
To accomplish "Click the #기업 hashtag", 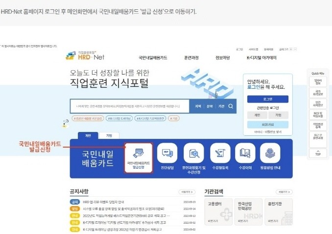I will [x=174, y=118].
